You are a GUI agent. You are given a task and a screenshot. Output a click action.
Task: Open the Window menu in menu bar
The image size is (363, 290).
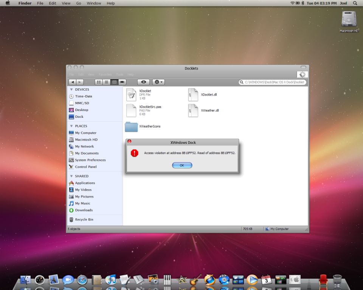click(94, 3)
